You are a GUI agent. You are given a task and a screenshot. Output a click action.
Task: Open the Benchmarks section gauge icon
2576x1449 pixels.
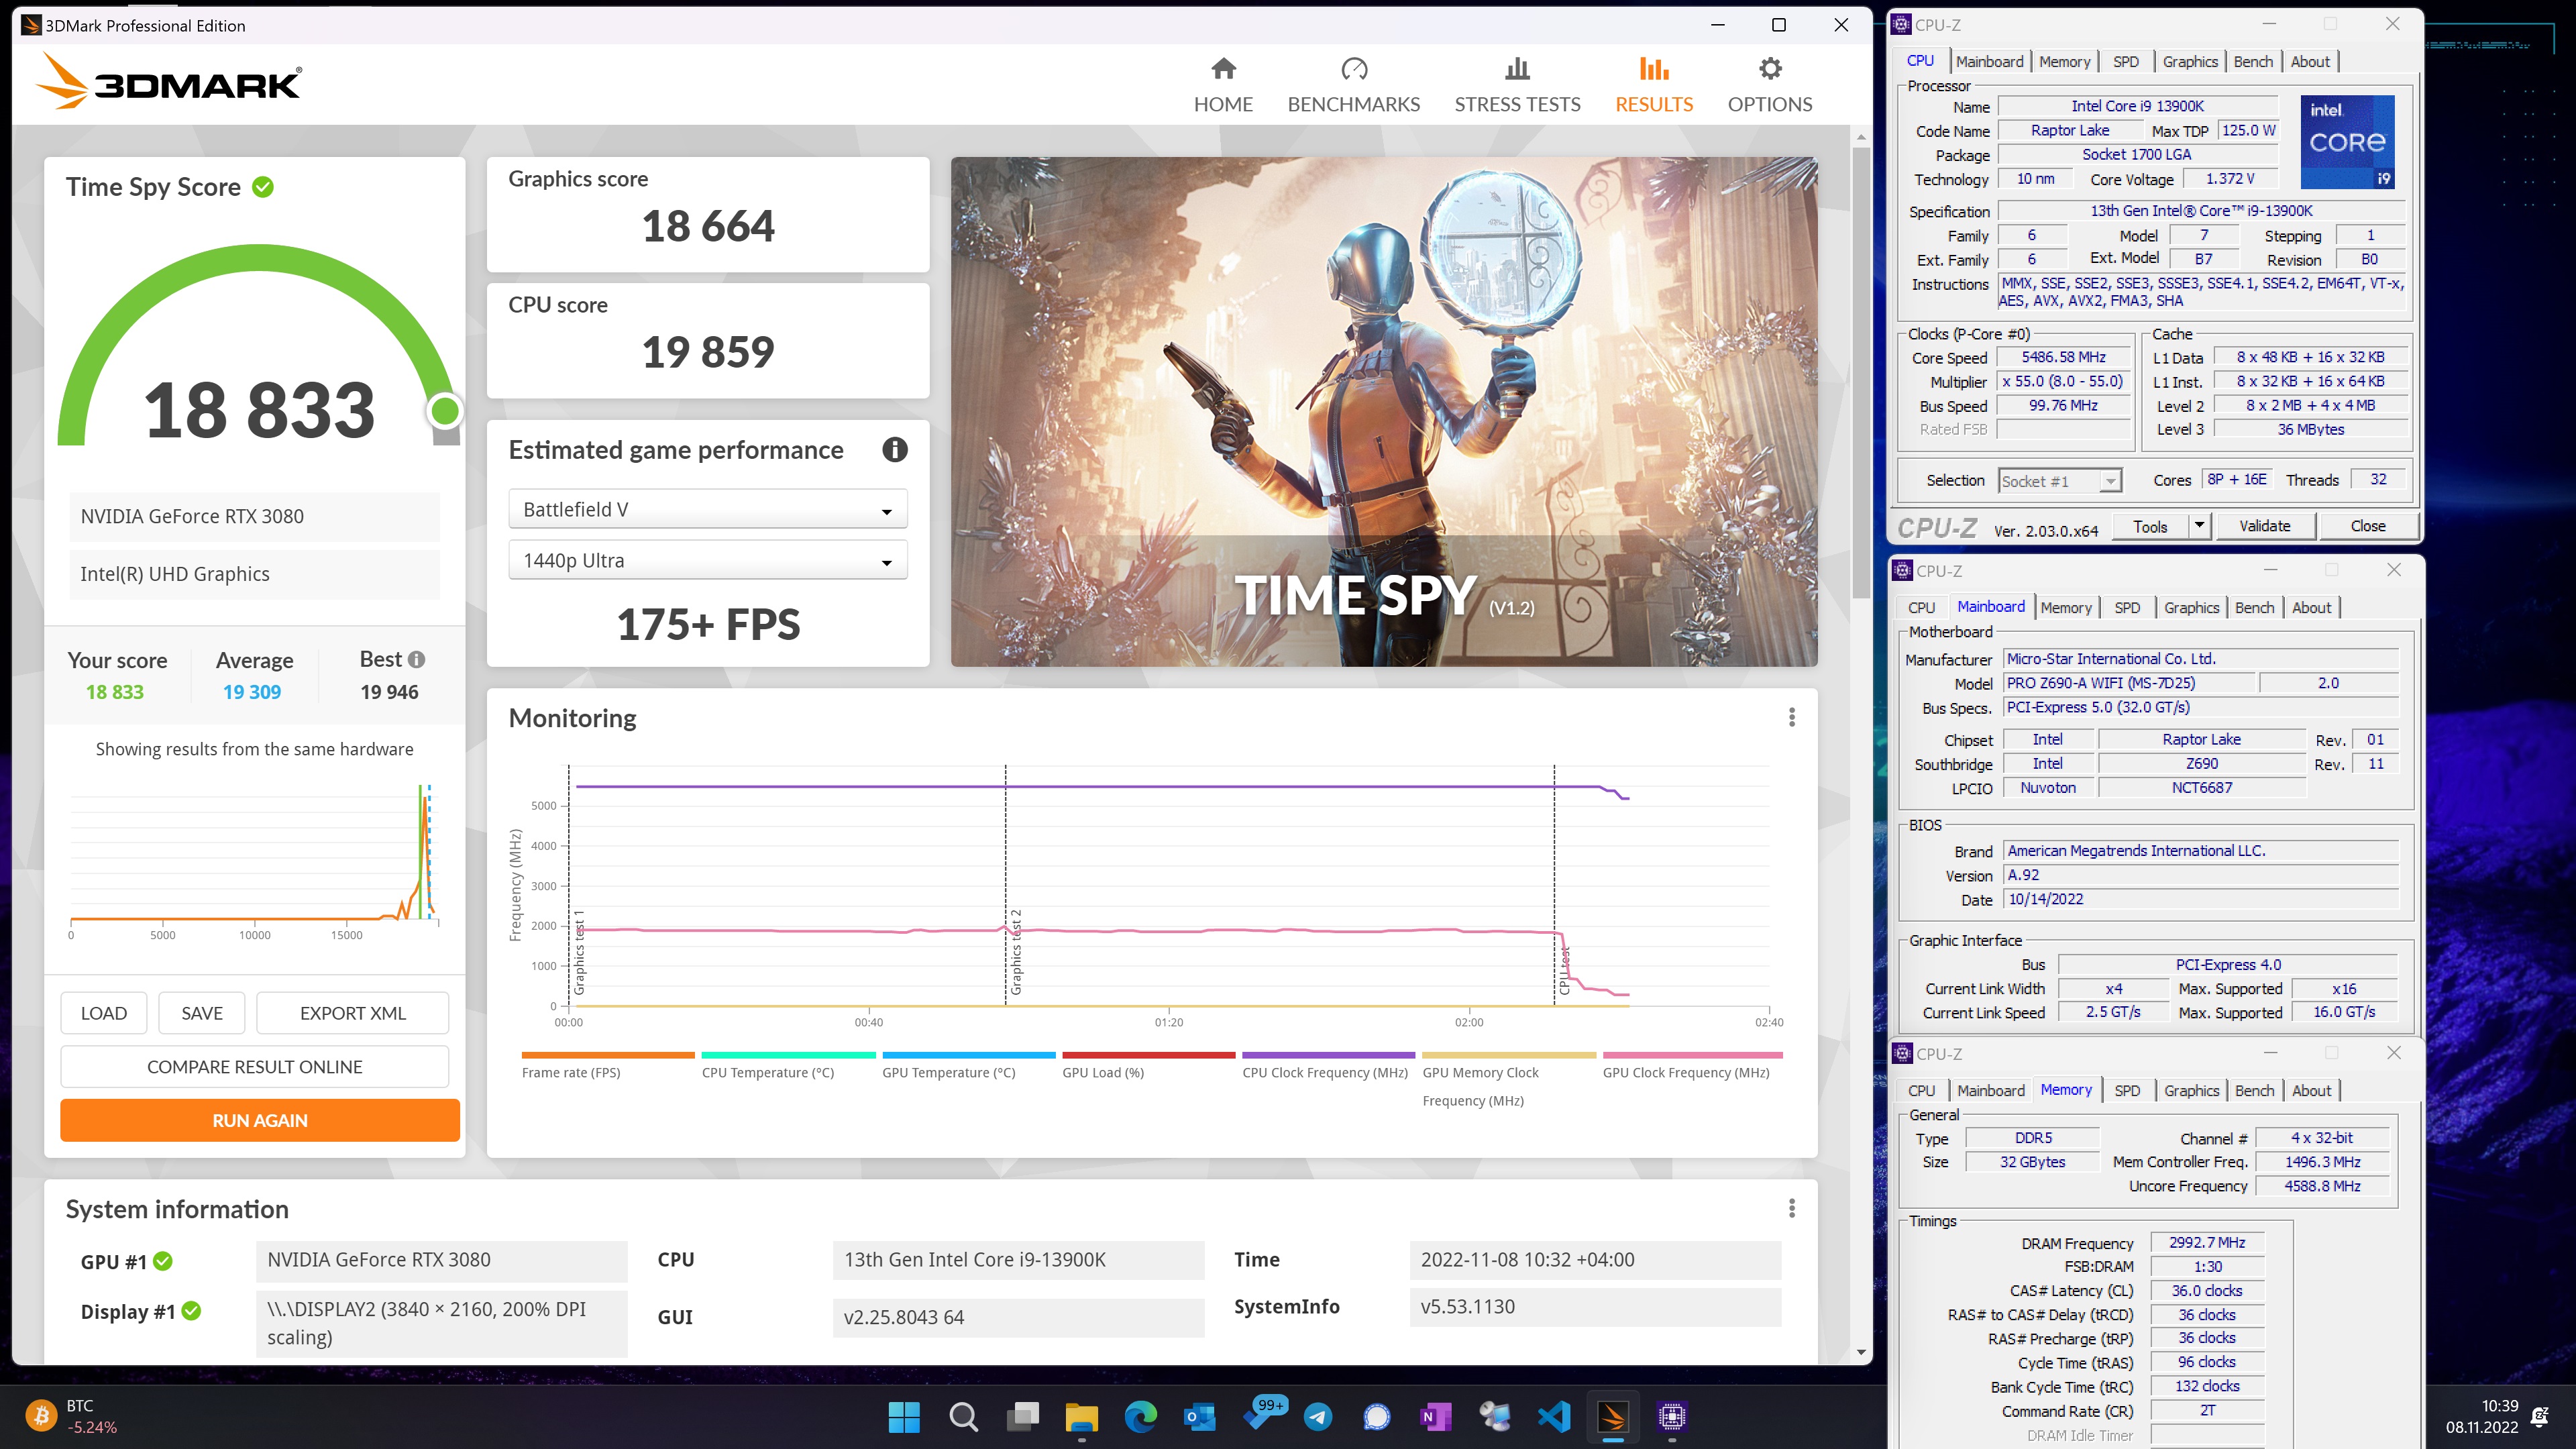pos(1353,69)
